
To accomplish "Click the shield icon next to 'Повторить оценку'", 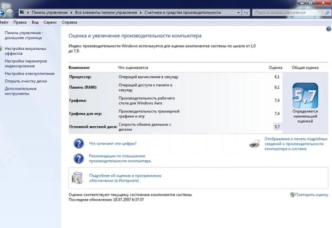I will pyautogui.click(x=292, y=195).
